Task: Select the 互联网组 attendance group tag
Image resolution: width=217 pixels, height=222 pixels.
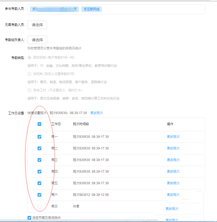Action: pyautogui.click(x=91, y=9)
